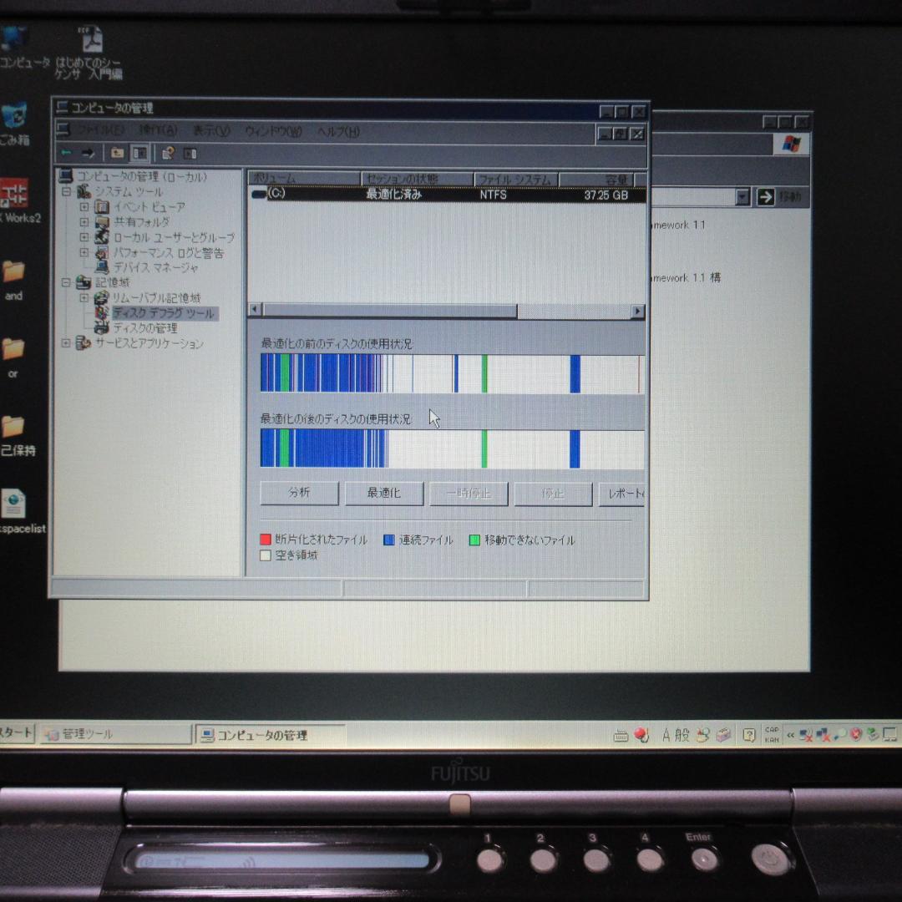Click the volume list right scroll arrow
902x902 pixels.
(637, 312)
